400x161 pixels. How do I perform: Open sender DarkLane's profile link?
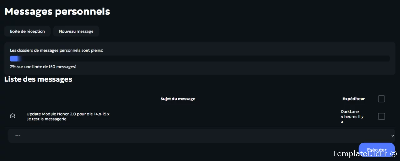click(x=350, y=112)
